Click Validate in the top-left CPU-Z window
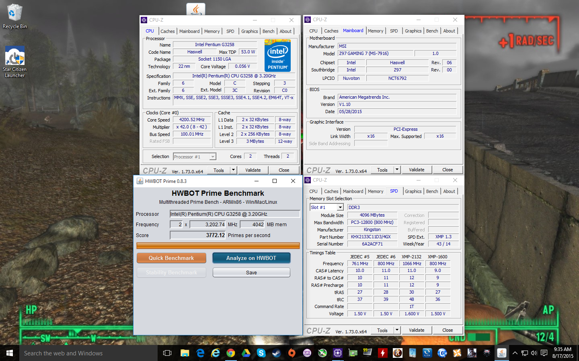The image size is (579, 361). tap(253, 170)
